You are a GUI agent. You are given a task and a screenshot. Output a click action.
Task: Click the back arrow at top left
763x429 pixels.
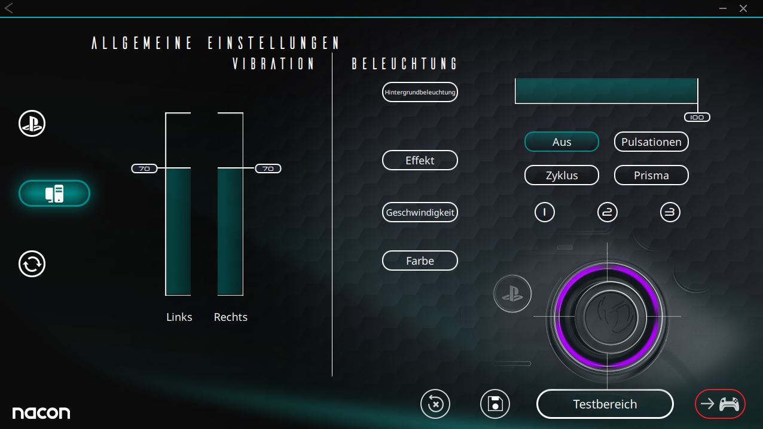click(x=8, y=8)
